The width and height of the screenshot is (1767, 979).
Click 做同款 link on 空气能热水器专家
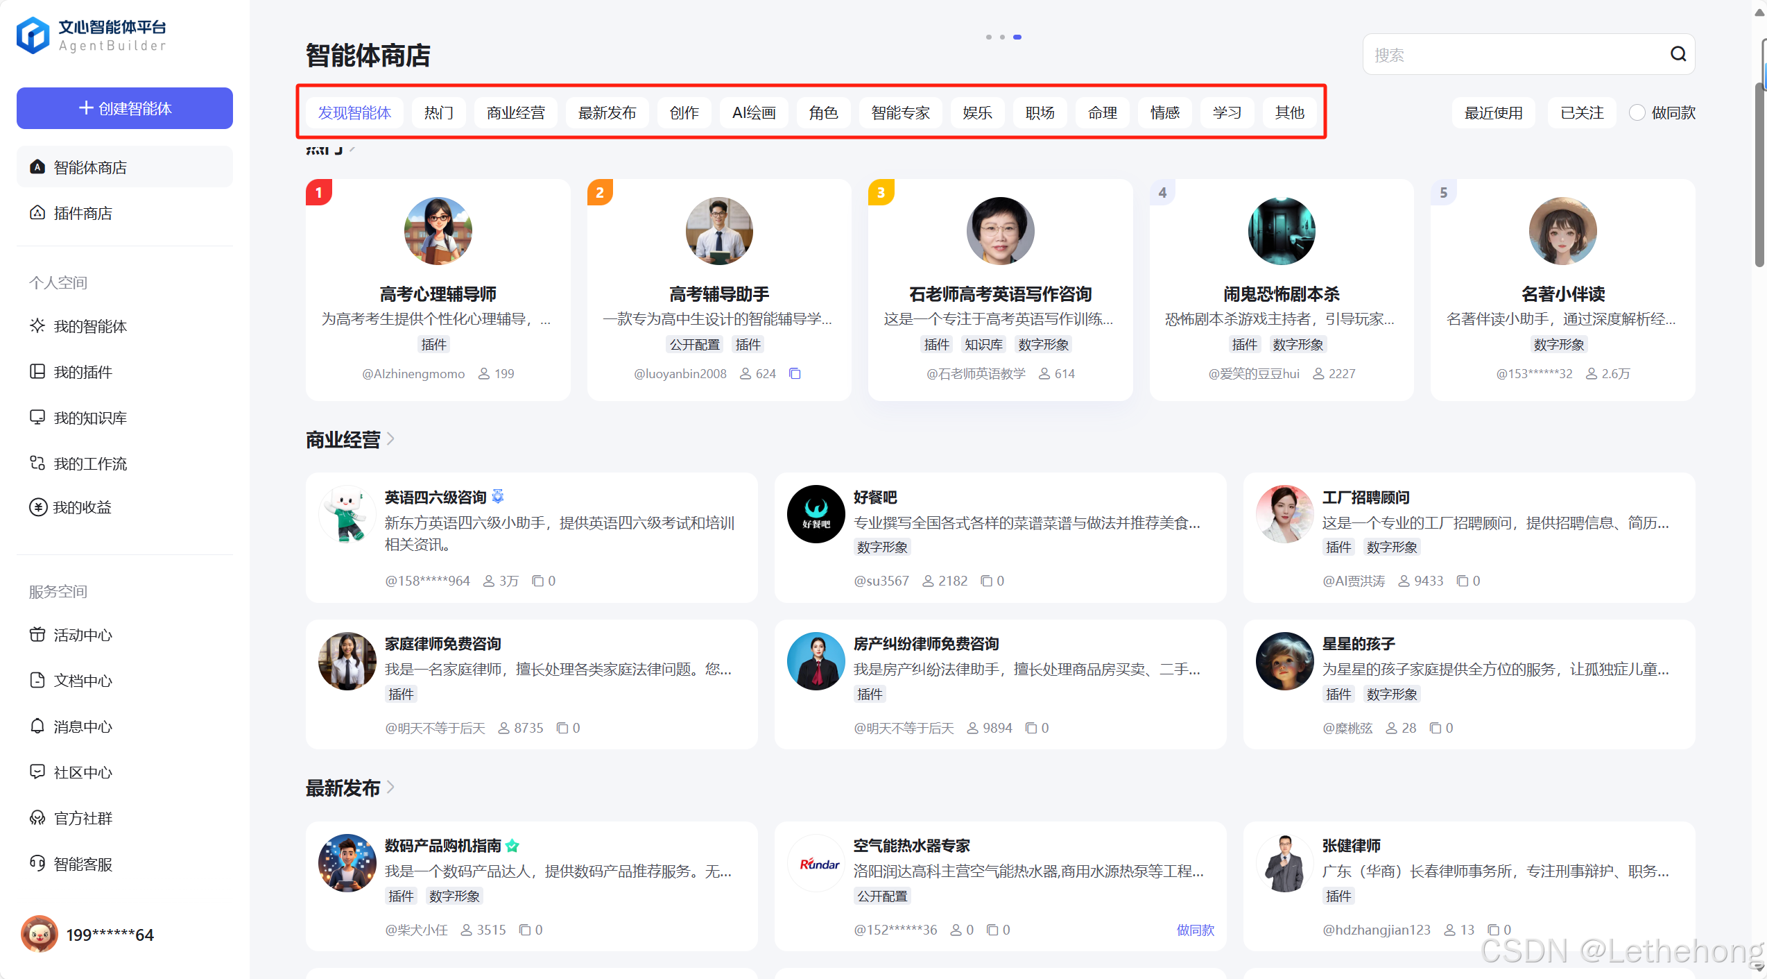pos(1195,930)
